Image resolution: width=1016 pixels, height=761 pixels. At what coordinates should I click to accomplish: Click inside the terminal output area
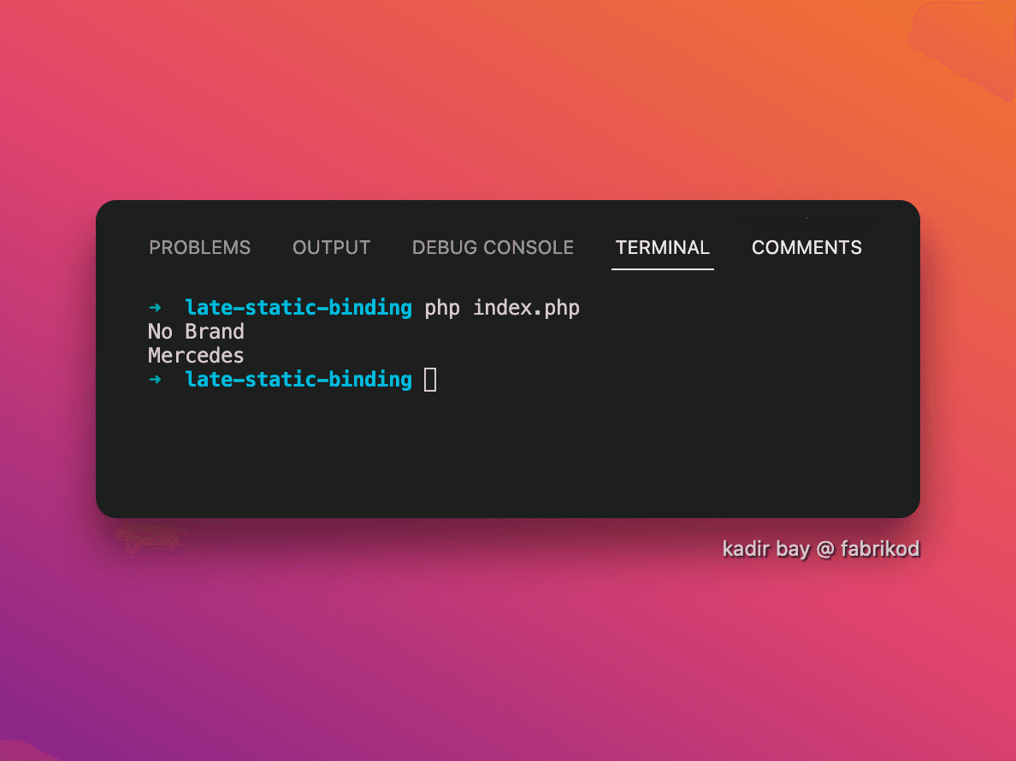click(x=513, y=342)
